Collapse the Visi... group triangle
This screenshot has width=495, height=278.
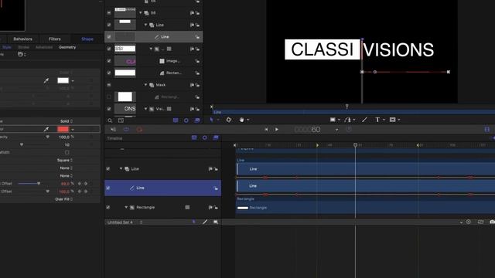(146, 109)
